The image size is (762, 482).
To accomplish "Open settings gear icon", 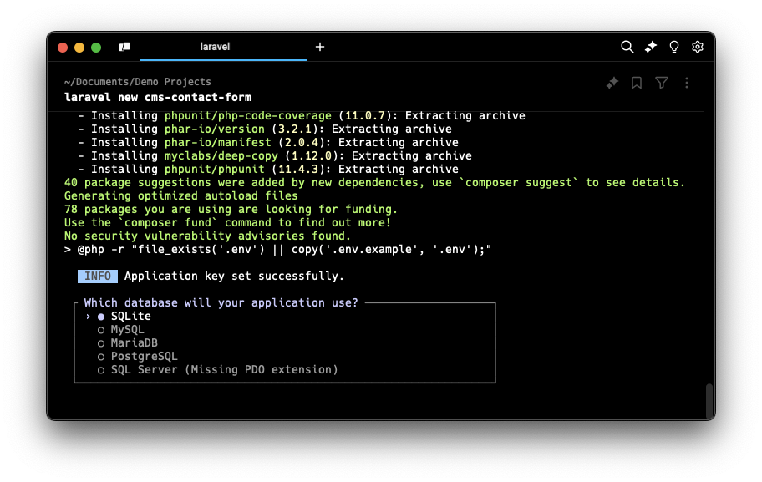I will coord(698,48).
